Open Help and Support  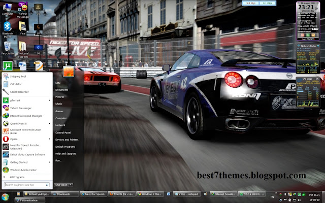pos(66,154)
